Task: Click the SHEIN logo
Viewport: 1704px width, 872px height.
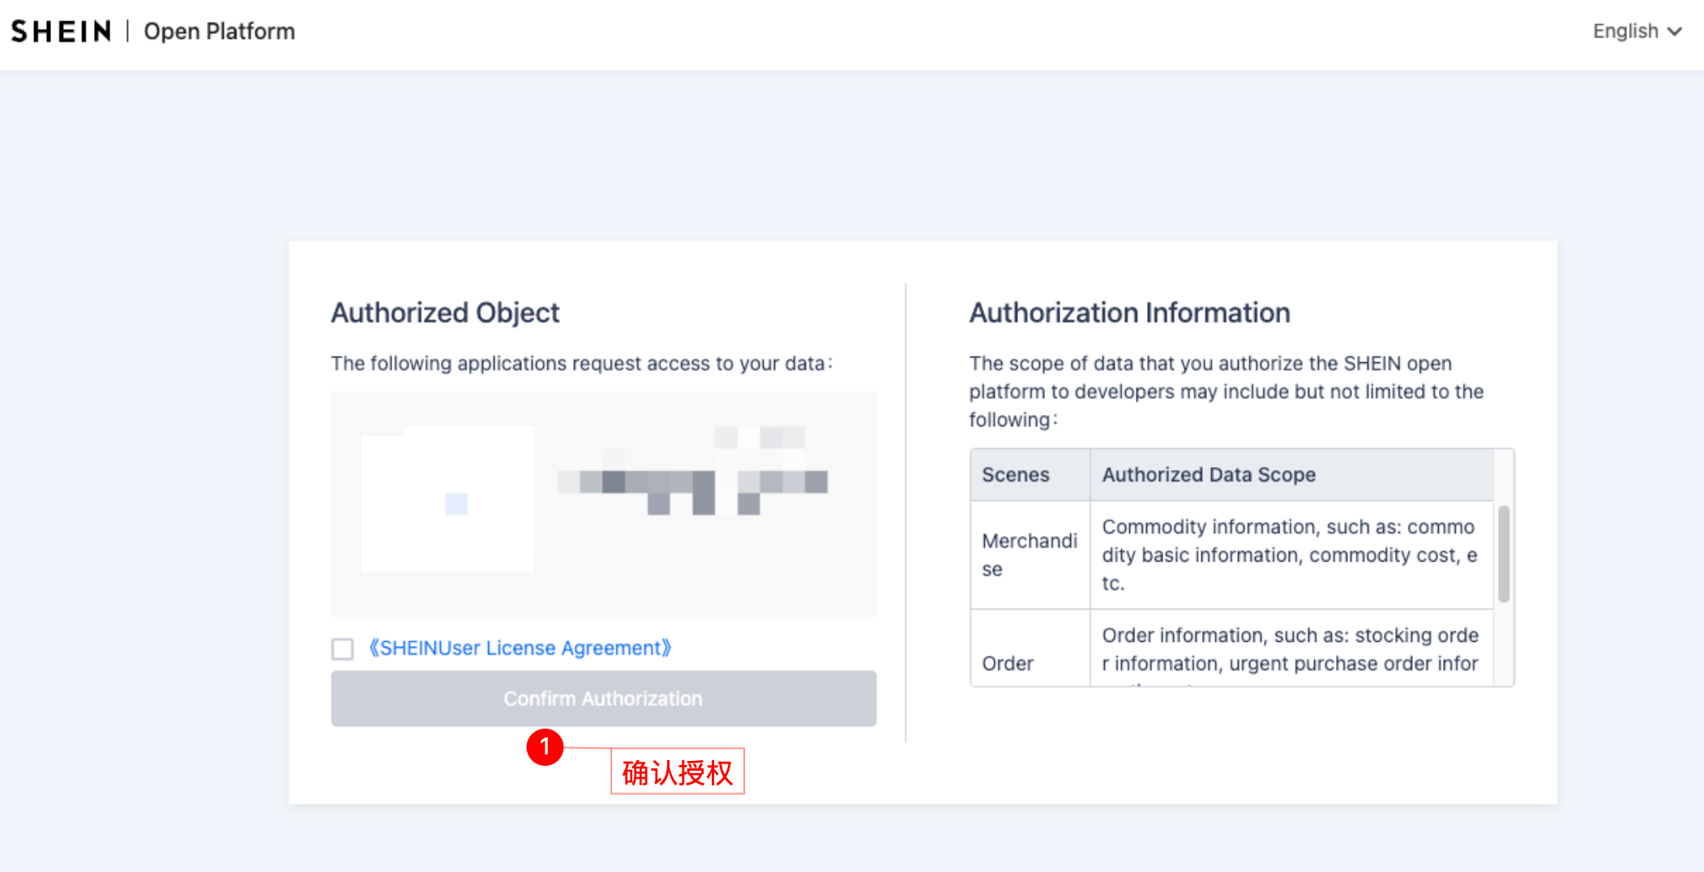Action: point(61,32)
